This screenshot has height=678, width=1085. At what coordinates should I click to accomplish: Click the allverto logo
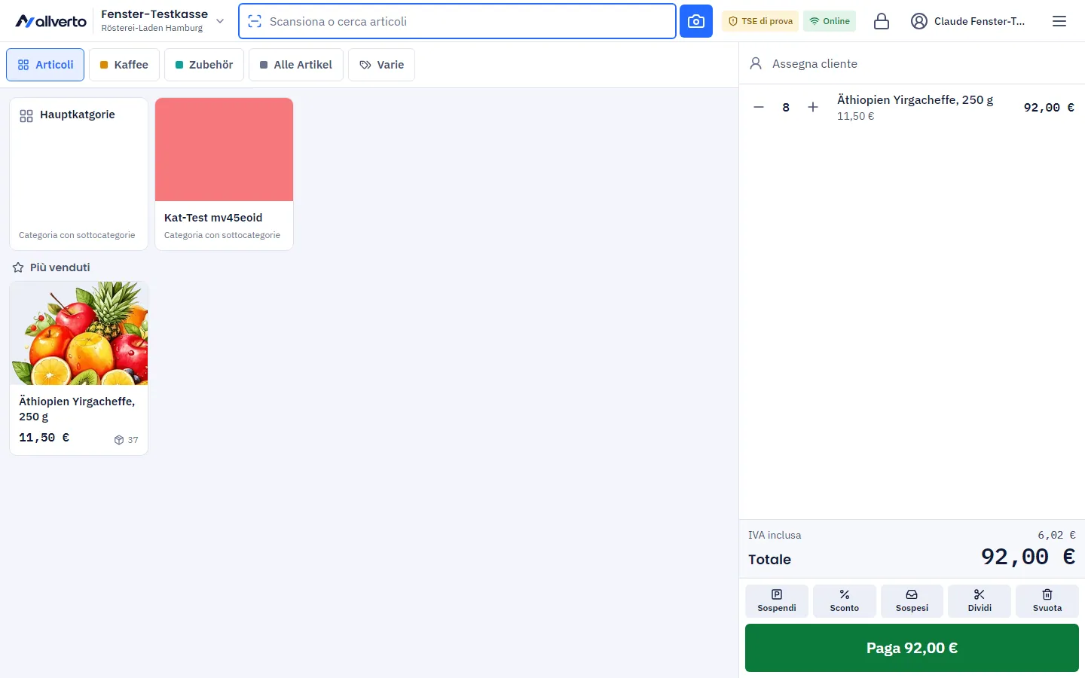(x=51, y=21)
